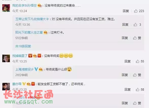Click 我的名字叫孙悟空's avatar thumbnail
Image resolution: width=149 pixels, height=108 pixels.
[x=6, y=8]
